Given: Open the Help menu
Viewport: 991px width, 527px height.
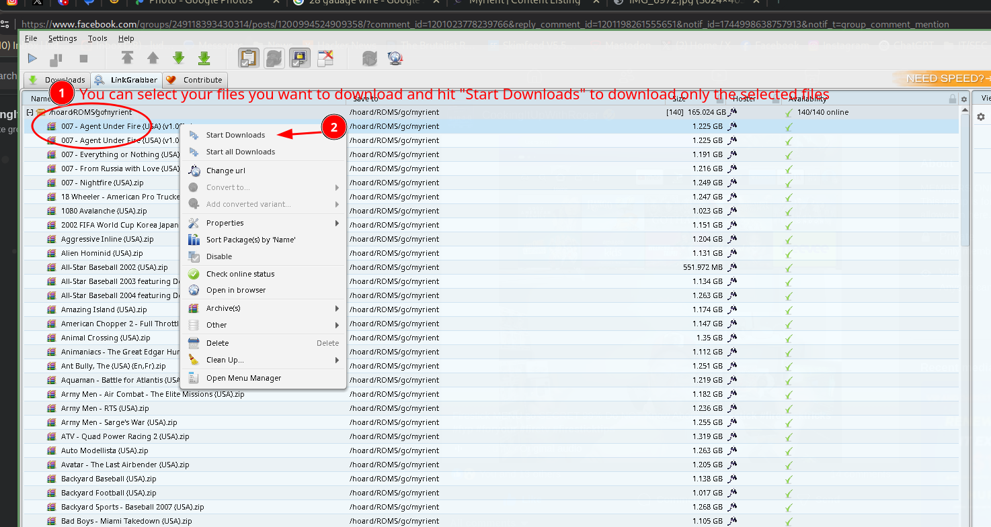Looking at the screenshot, I should tap(126, 38).
